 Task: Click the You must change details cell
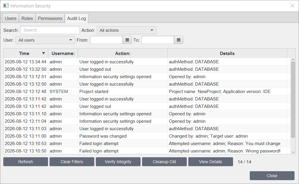coord(227,144)
